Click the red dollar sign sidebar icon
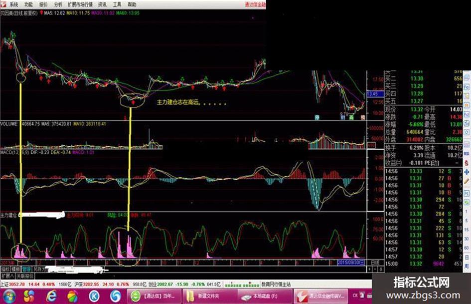Screen dimensions: 471x304 pos(467,163)
